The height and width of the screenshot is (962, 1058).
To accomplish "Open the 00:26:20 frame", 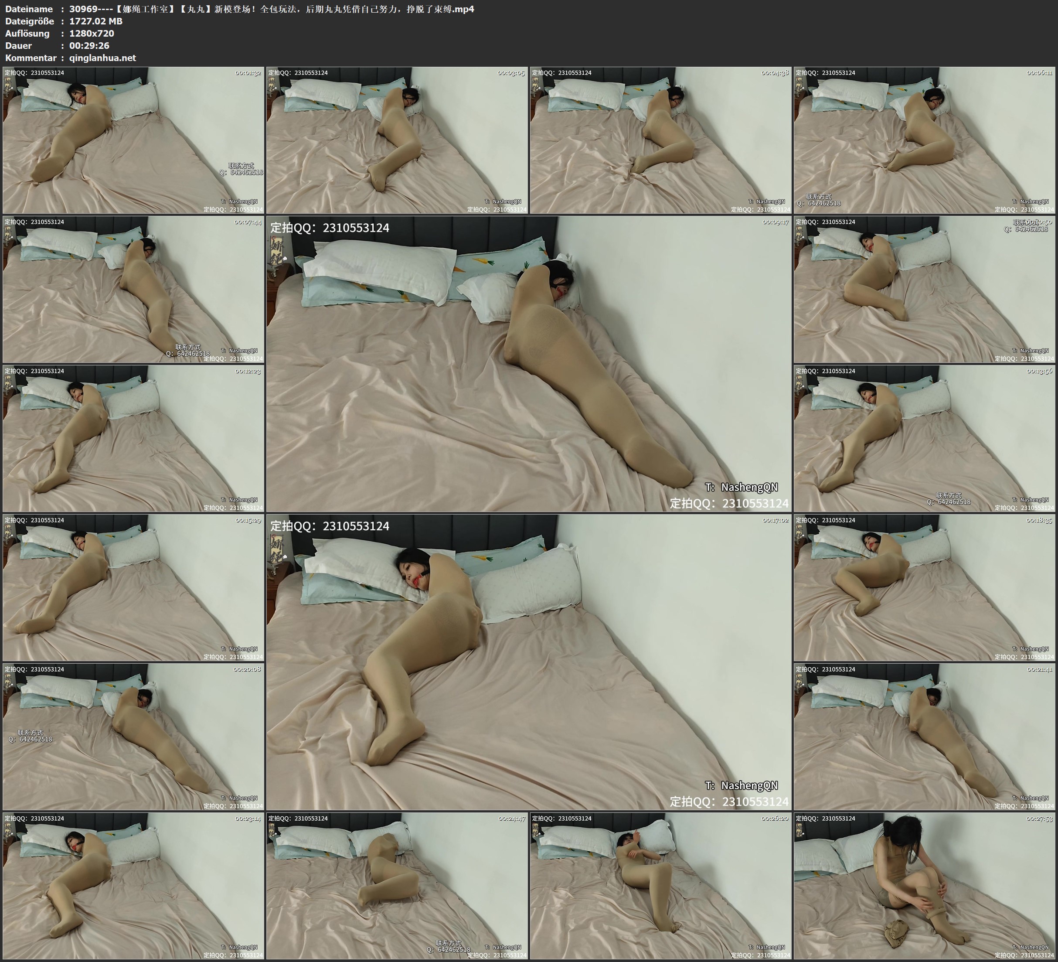I will click(x=661, y=886).
